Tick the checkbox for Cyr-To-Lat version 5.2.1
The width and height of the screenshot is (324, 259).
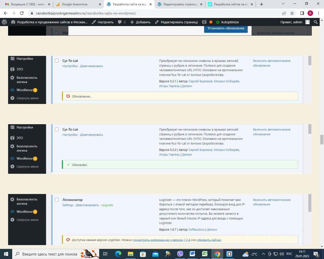(x=57, y=61)
